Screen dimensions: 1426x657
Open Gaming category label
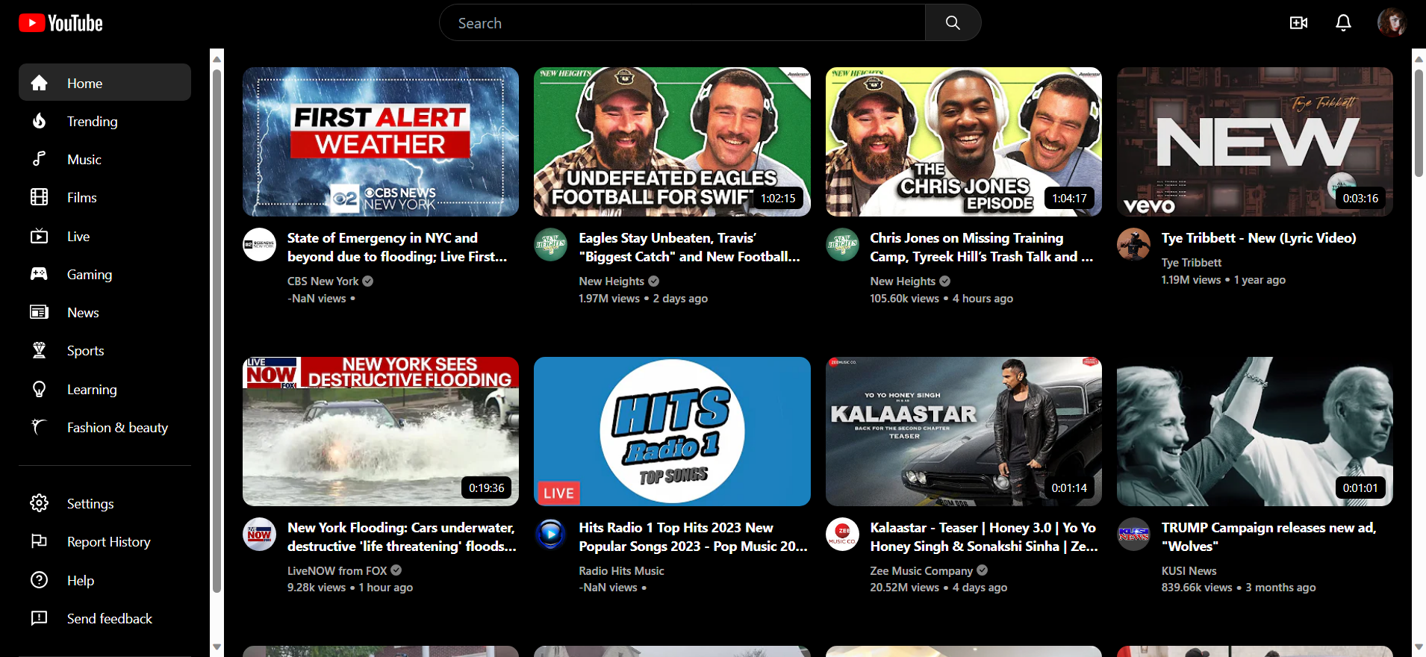pos(90,274)
